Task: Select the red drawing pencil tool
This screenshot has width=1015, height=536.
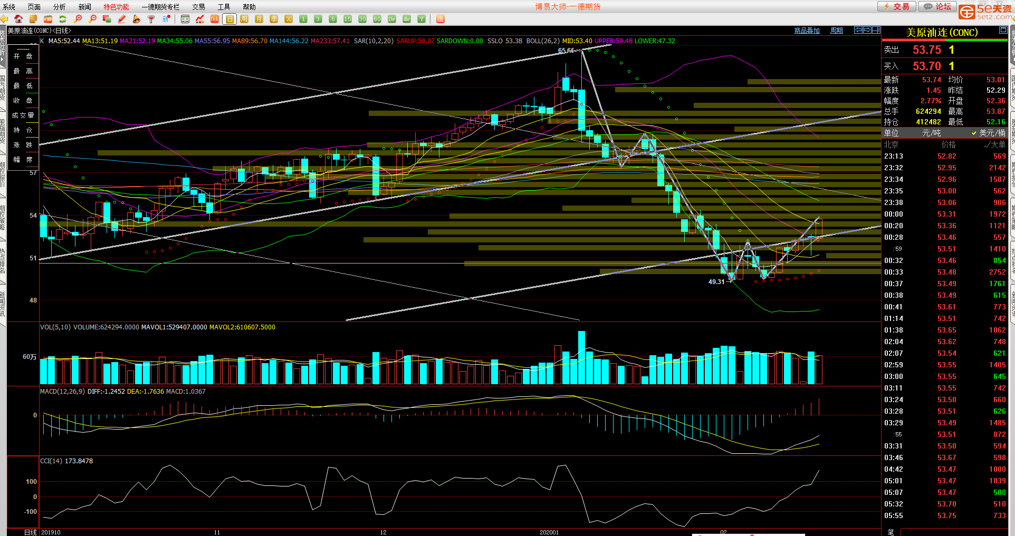Action: coord(122,19)
